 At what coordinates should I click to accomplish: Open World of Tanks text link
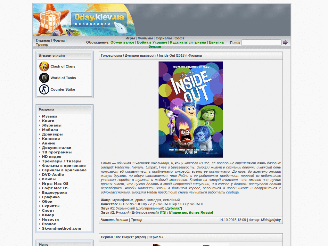pyautogui.click(x=63, y=78)
